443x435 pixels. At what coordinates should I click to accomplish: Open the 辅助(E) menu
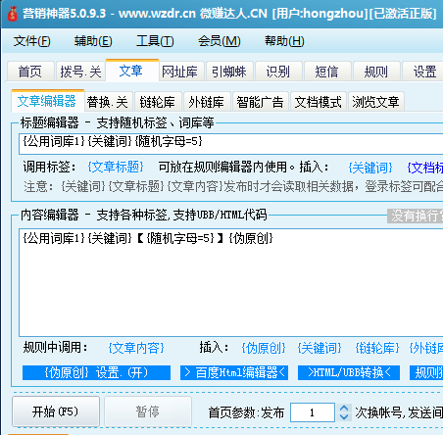pyautogui.click(x=93, y=41)
